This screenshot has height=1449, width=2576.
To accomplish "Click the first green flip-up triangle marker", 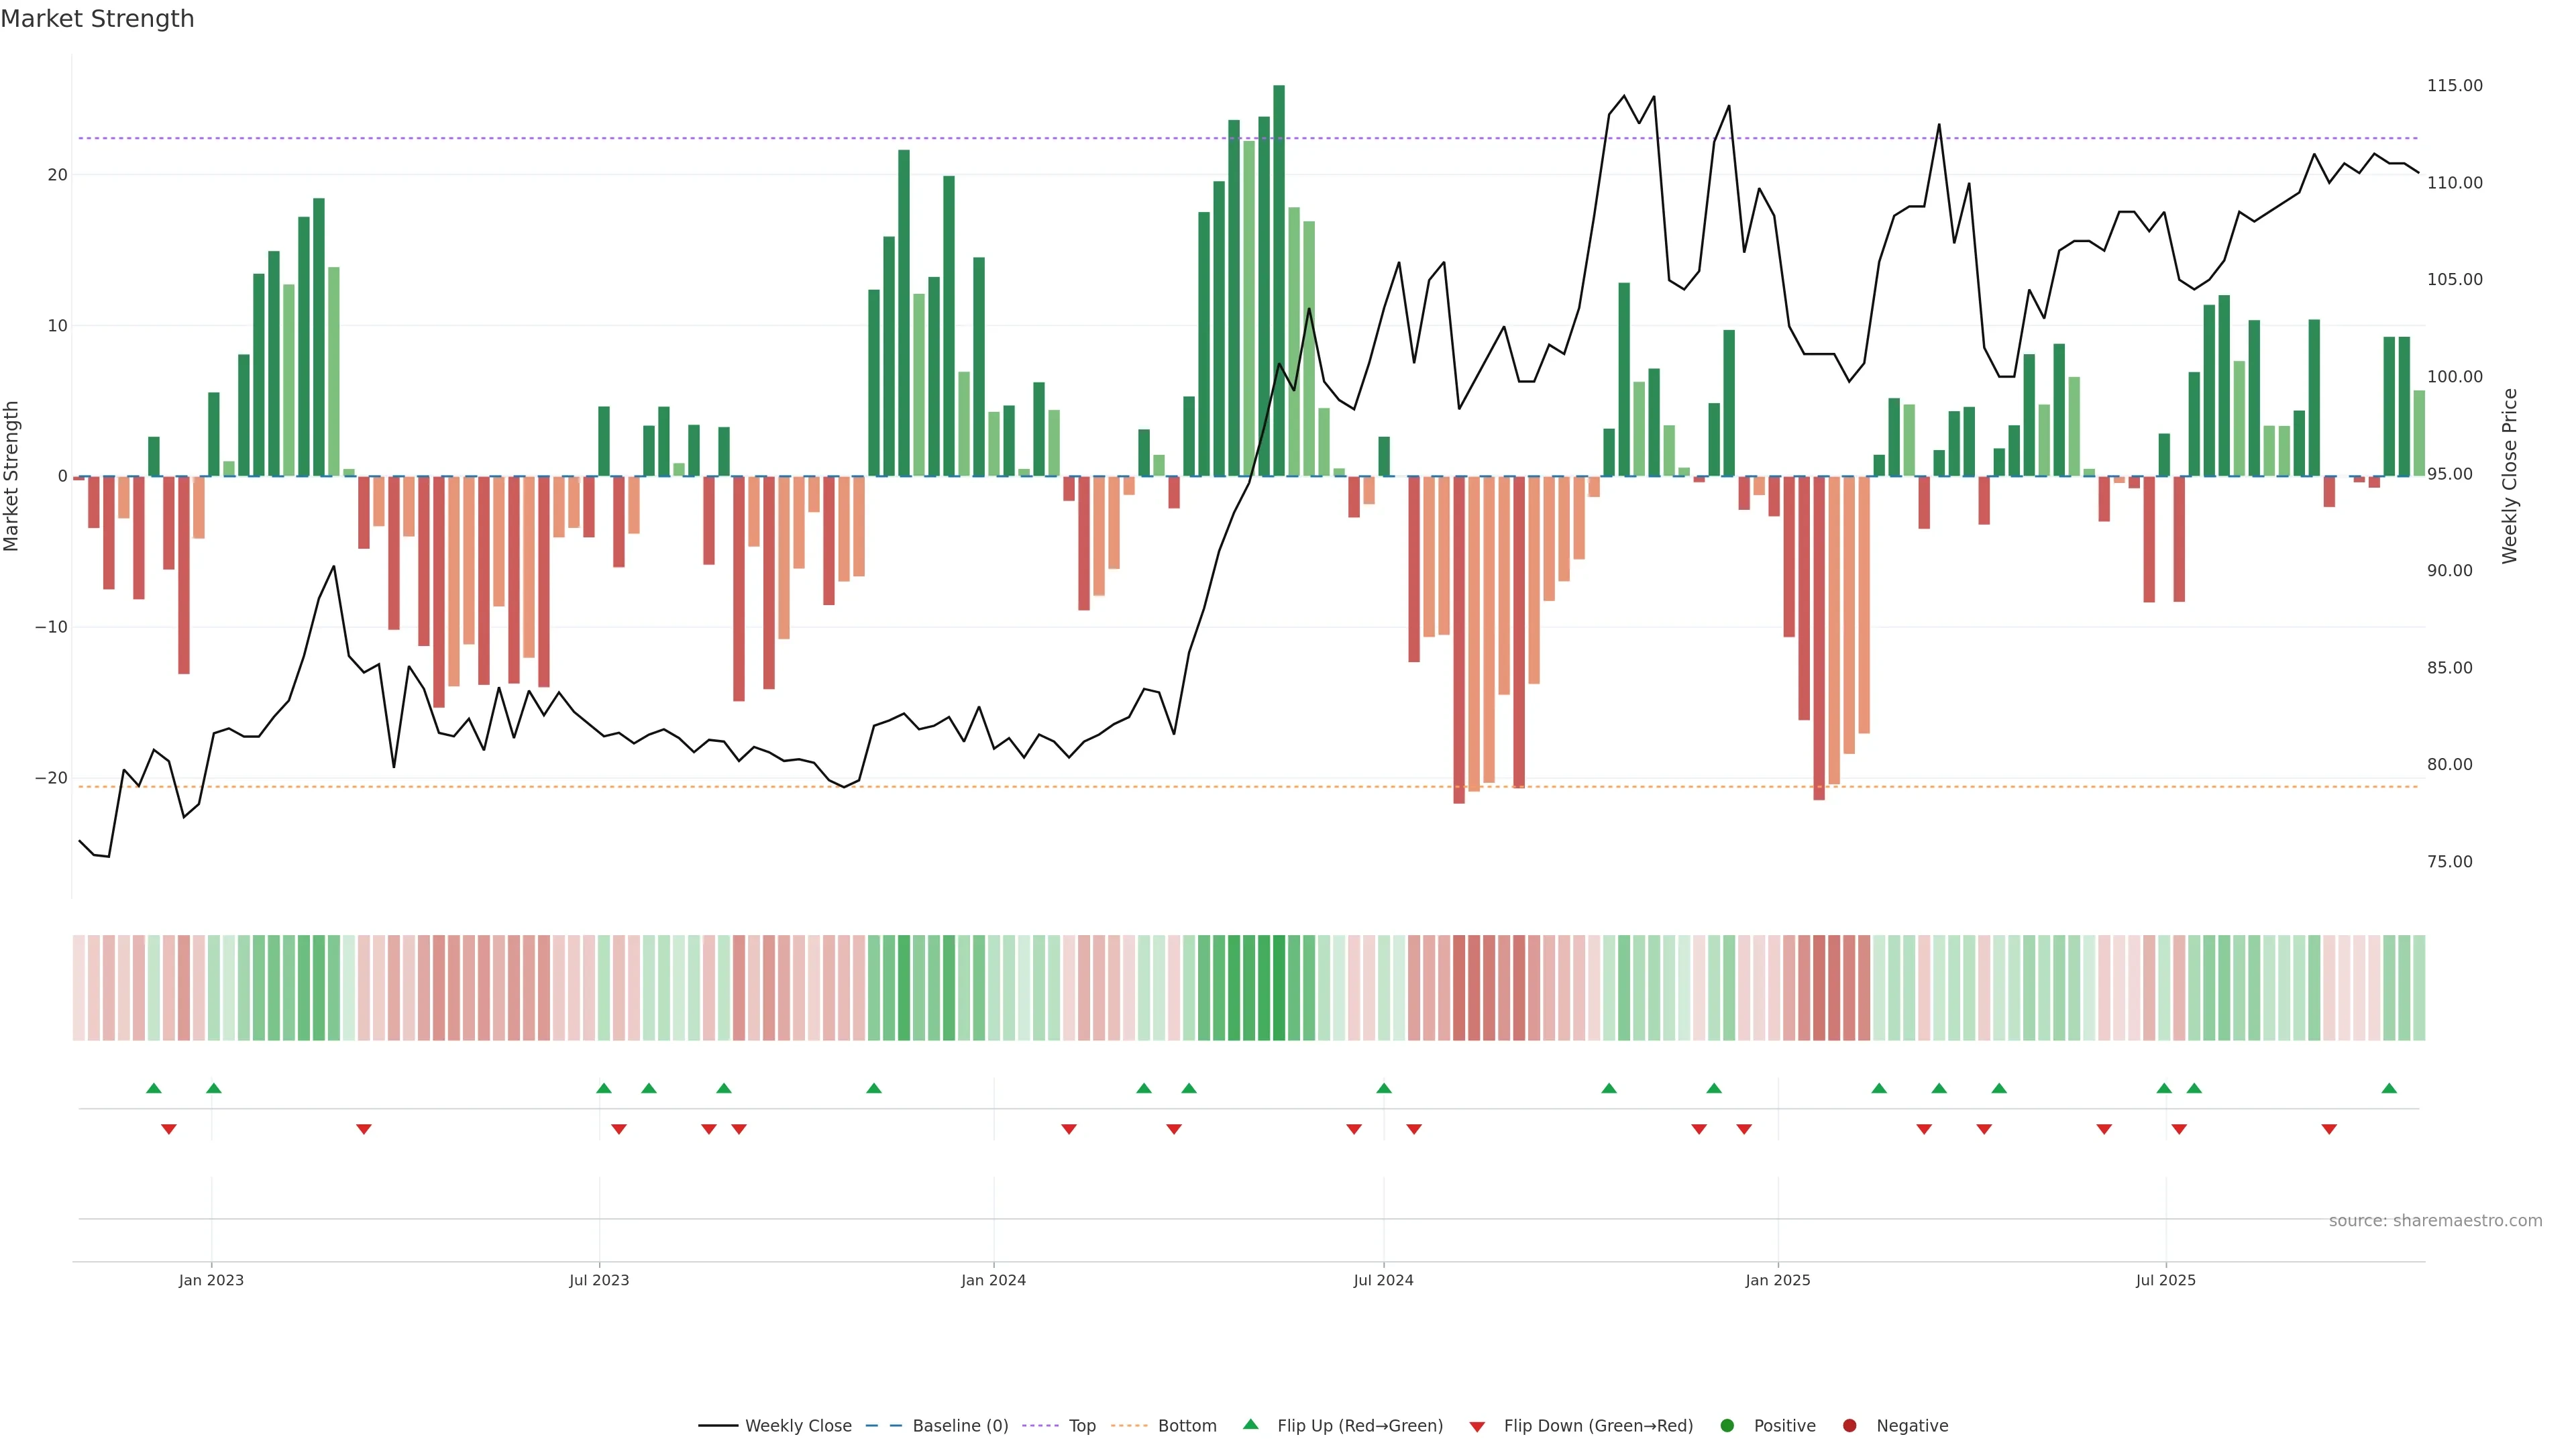I will coord(154,1088).
